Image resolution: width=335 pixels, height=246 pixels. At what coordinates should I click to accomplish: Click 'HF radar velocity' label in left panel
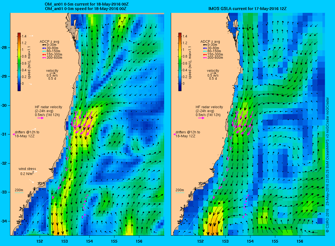pyautogui.click(x=49, y=107)
